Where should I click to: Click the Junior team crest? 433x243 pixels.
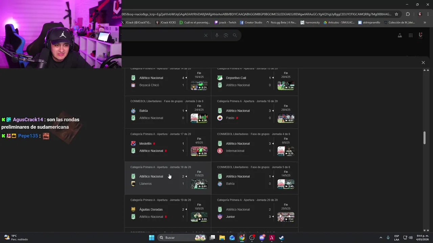click(220, 217)
